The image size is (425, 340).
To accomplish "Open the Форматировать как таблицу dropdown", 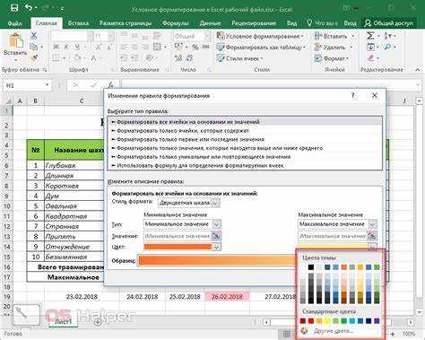I will tap(261, 48).
